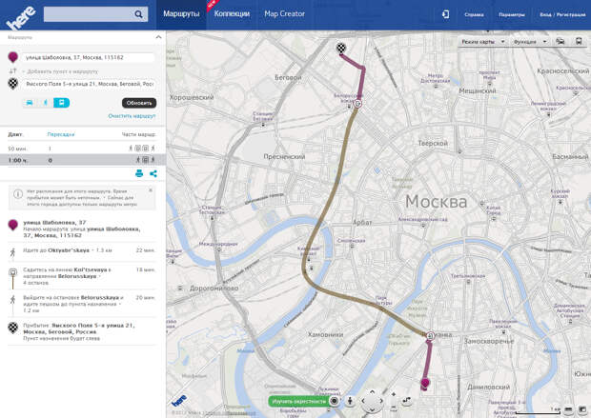Open the Коллекции tab
Screen dimensions: 591x418
coord(232,14)
